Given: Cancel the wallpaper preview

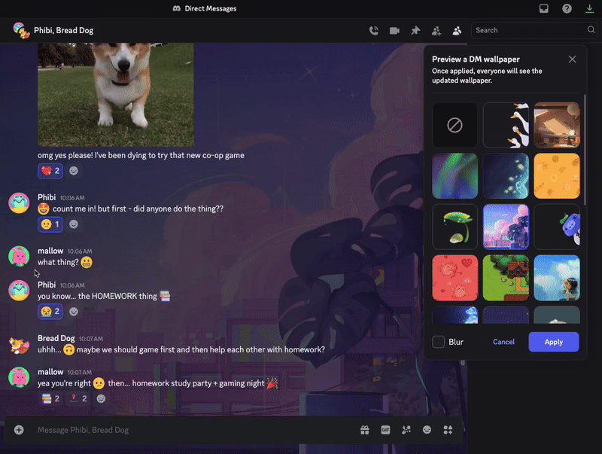Looking at the screenshot, I should [503, 342].
